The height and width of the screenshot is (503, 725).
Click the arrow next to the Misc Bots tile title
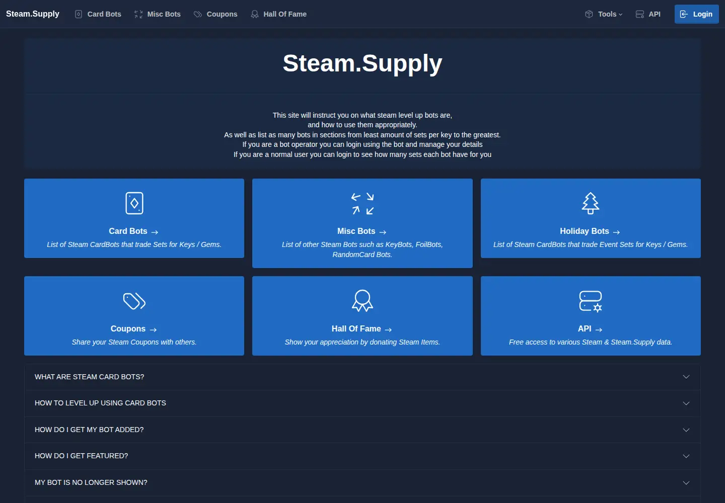click(x=383, y=232)
